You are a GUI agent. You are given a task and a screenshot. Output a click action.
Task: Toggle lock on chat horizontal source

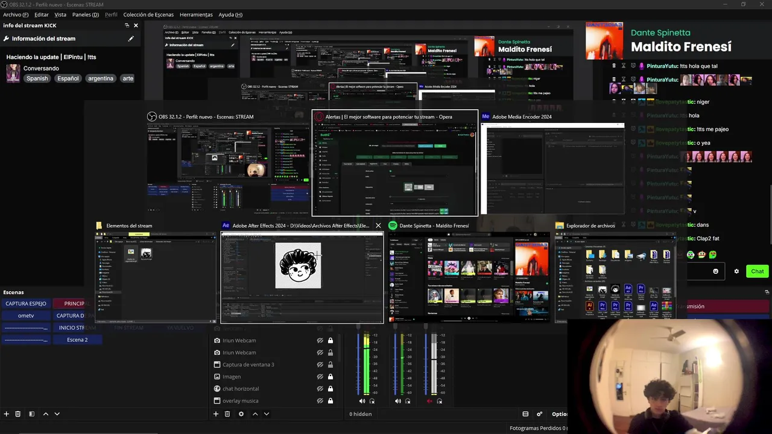(x=330, y=389)
